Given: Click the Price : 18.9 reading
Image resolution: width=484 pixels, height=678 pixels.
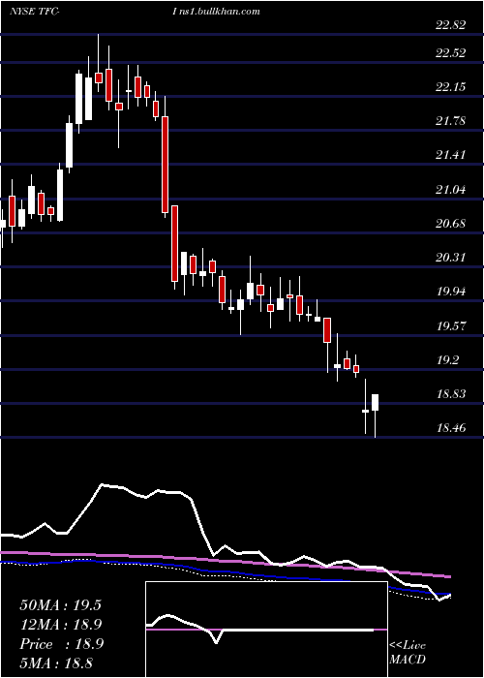Looking at the screenshot, I should coord(61,644).
